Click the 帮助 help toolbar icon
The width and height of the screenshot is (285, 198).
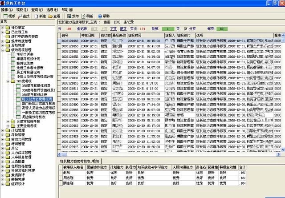(x=106, y=16)
